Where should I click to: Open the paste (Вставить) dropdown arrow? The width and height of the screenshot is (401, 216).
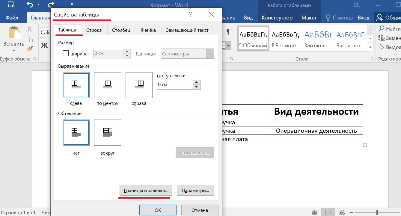pos(13,51)
